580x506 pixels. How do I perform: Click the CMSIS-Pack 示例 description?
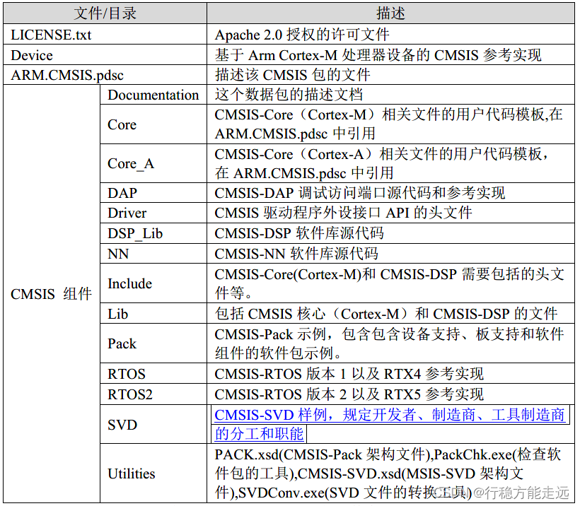[x=389, y=343]
